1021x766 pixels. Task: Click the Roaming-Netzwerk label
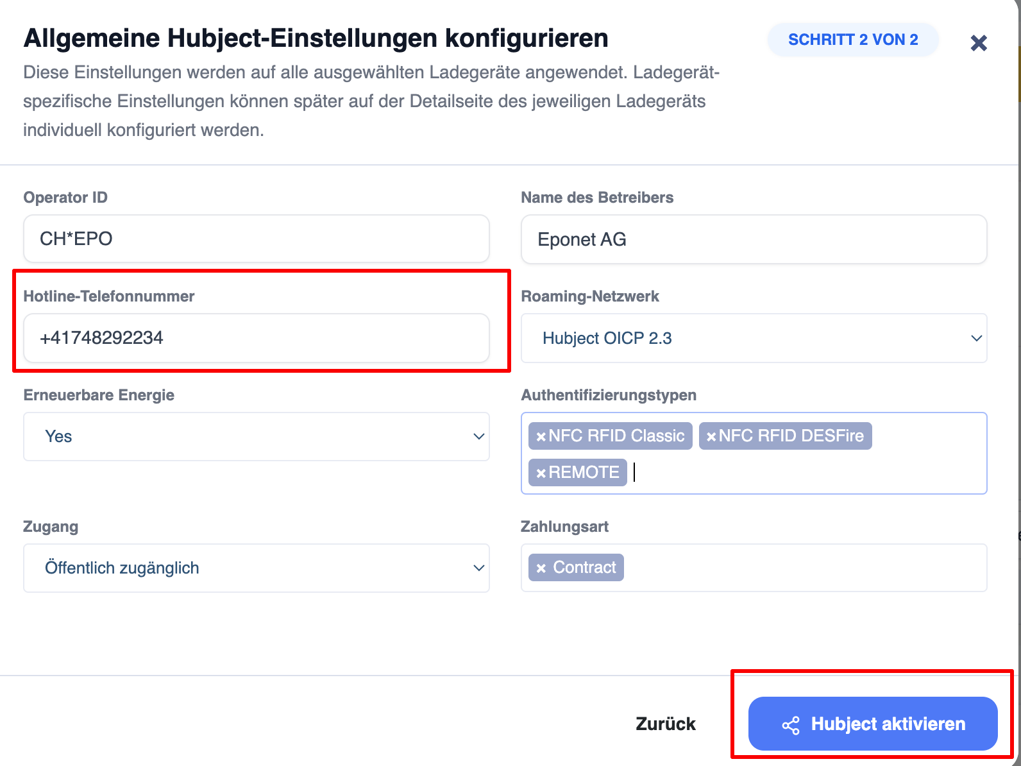point(590,296)
